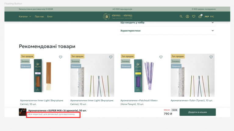Screen dimensions: 234x131
Task: Click the Топ продаж badge on Tulsi card
Action: 178,56
